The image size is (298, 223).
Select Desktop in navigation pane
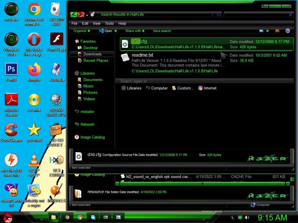(x=88, y=48)
